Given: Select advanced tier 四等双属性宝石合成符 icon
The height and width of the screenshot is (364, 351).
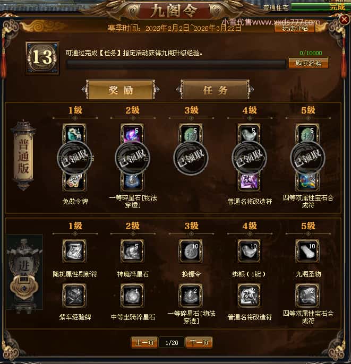Looking at the screenshot, I should (307, 296).
